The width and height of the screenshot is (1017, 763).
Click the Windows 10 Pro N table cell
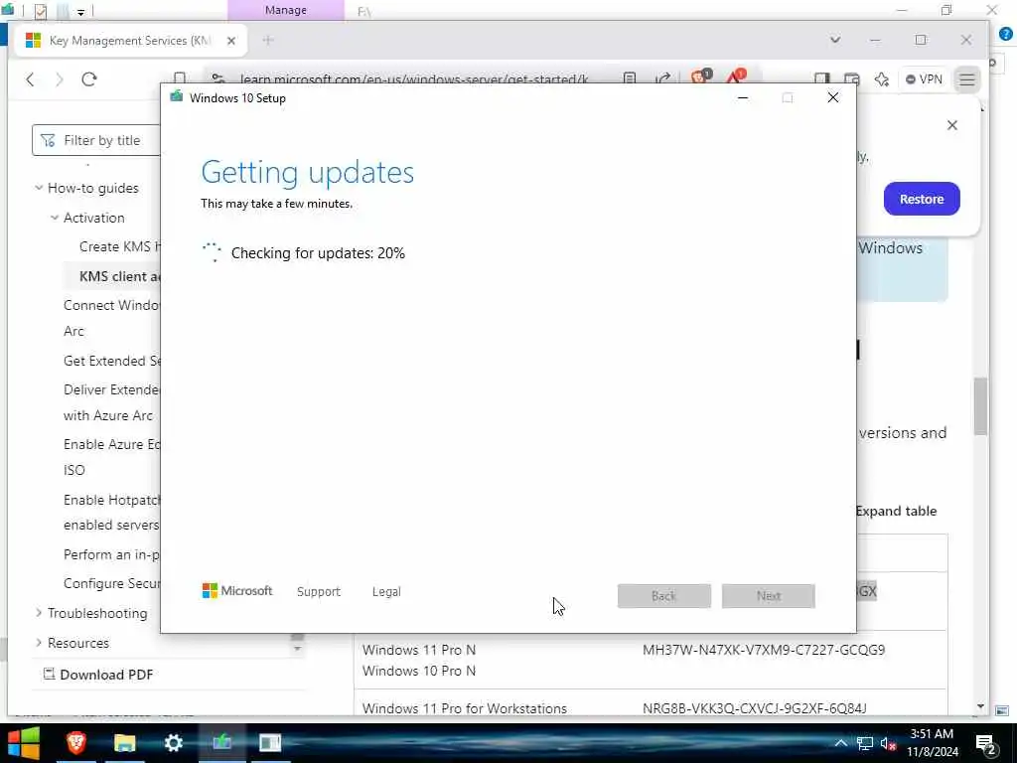[419, 671]
